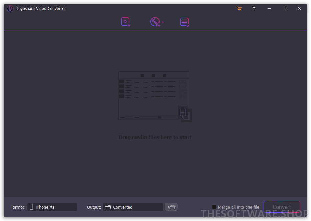The image size is (311, 221).
Task: Click the folder icon inside Output field
Action: (107, 207)
